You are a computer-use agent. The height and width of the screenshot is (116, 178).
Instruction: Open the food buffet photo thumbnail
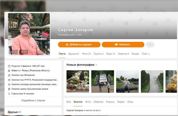coord(78,81)
